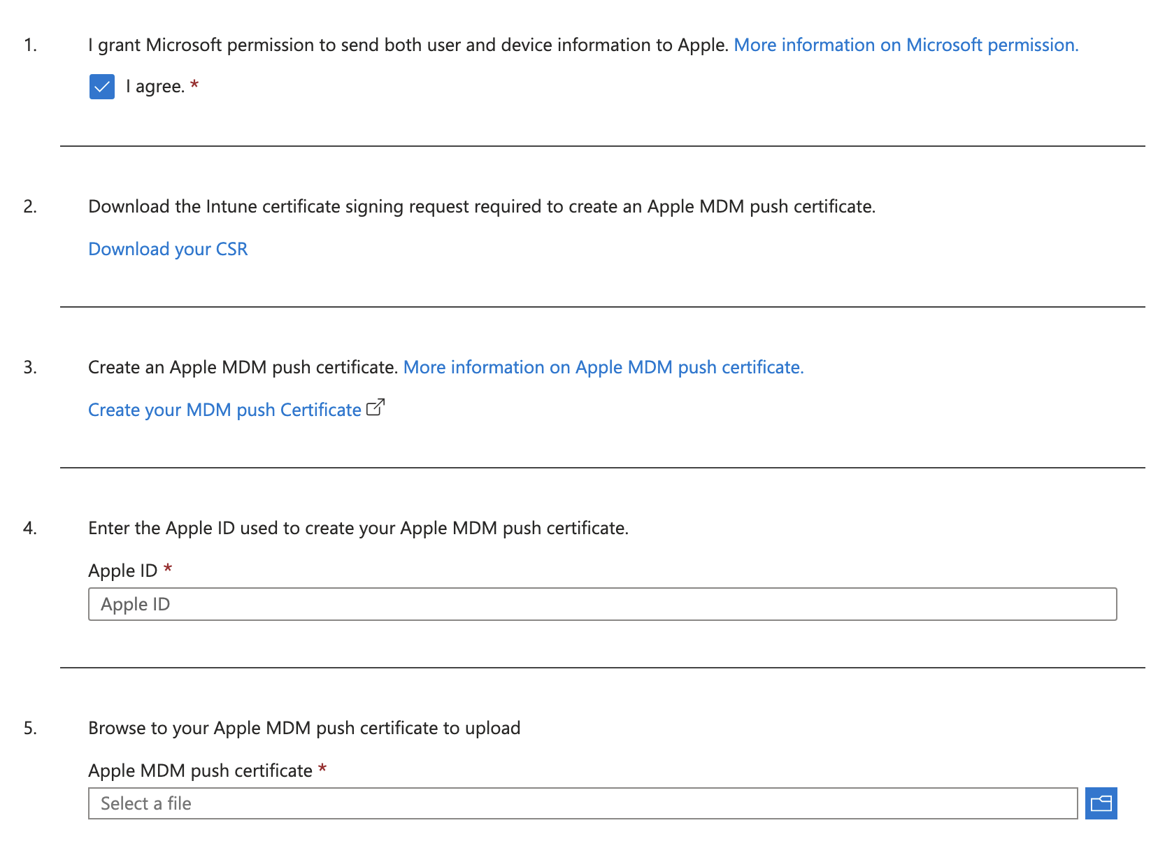The image size is (1151, 860).
Task: Open "More information on Apple MDM push certificate"
Action: (604, 366)
